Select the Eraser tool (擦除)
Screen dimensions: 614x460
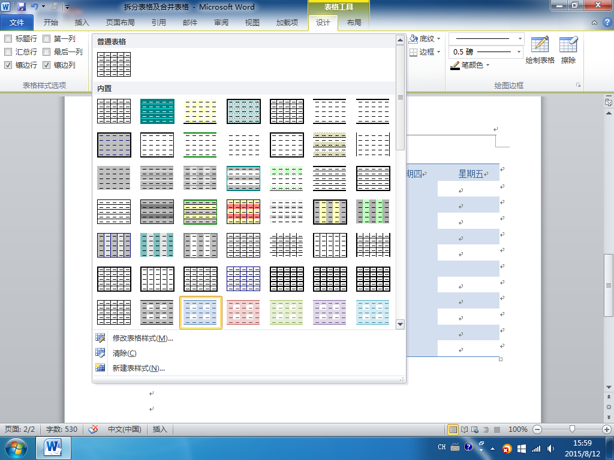(x=568, y=50)
